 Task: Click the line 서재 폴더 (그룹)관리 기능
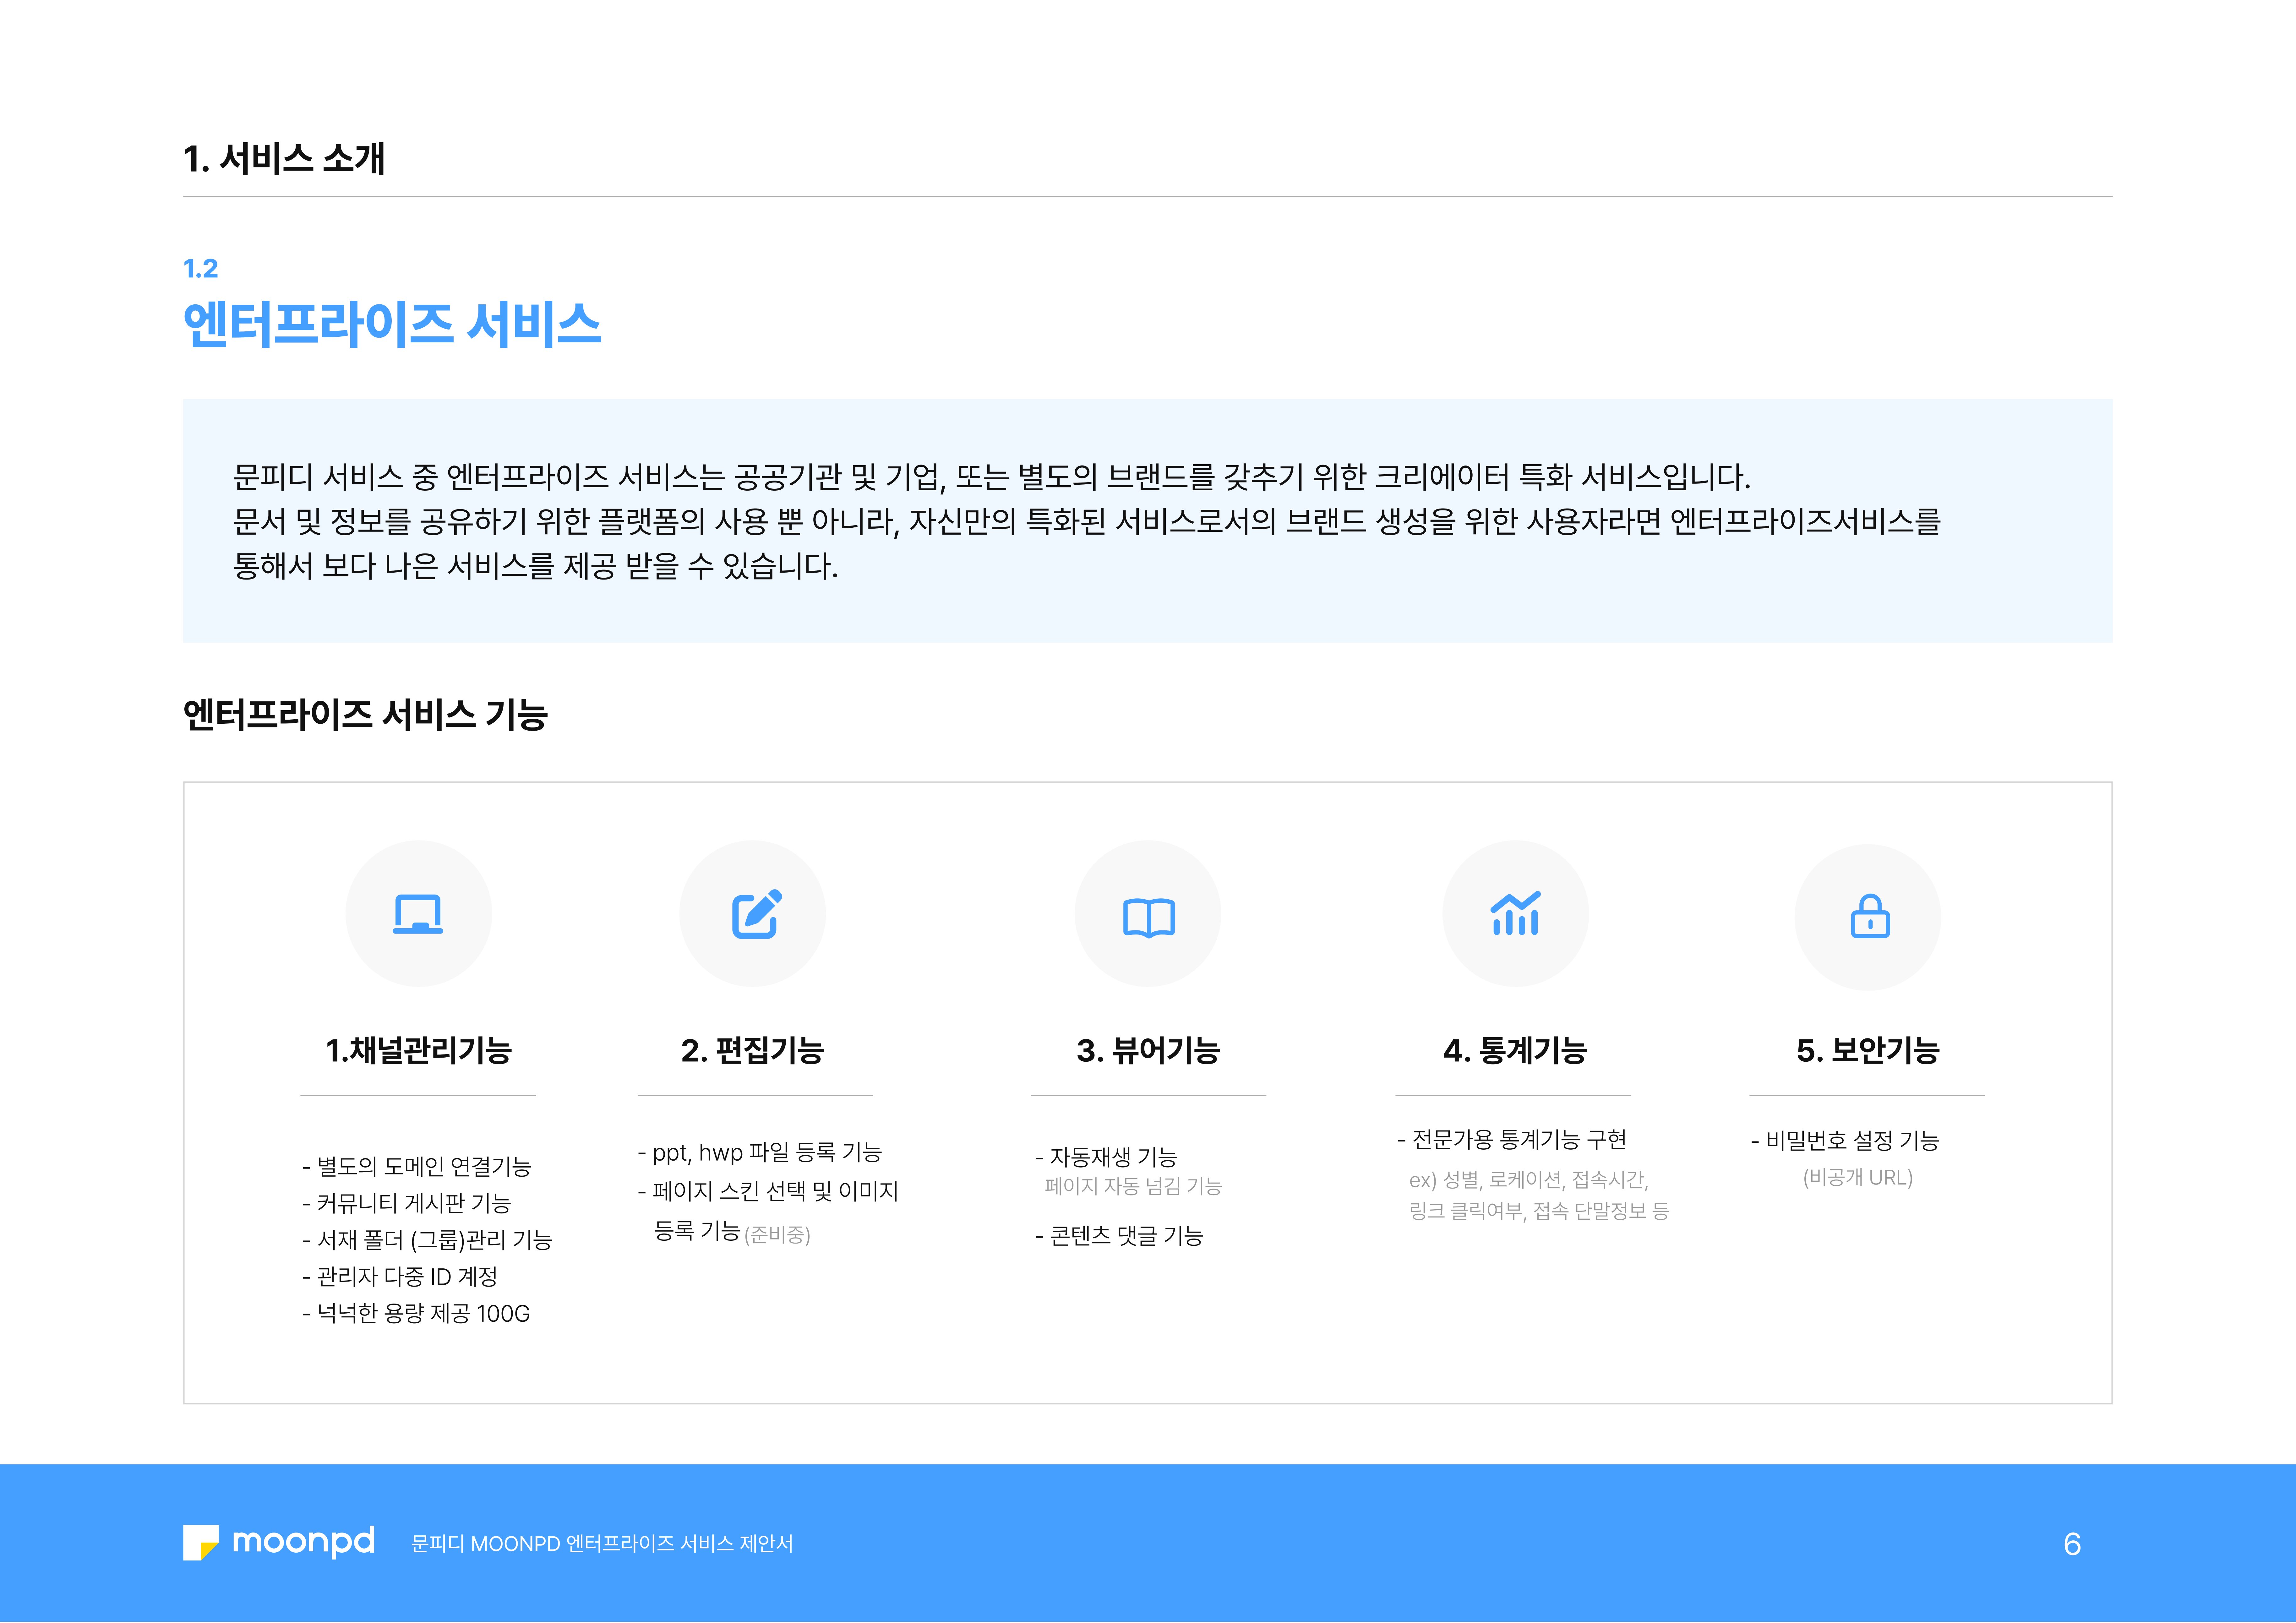(x=427, y=1240)
